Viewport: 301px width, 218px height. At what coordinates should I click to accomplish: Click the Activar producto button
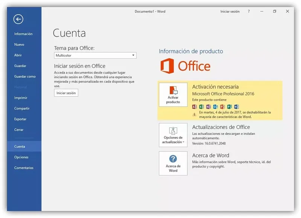(x=173, y=95)
